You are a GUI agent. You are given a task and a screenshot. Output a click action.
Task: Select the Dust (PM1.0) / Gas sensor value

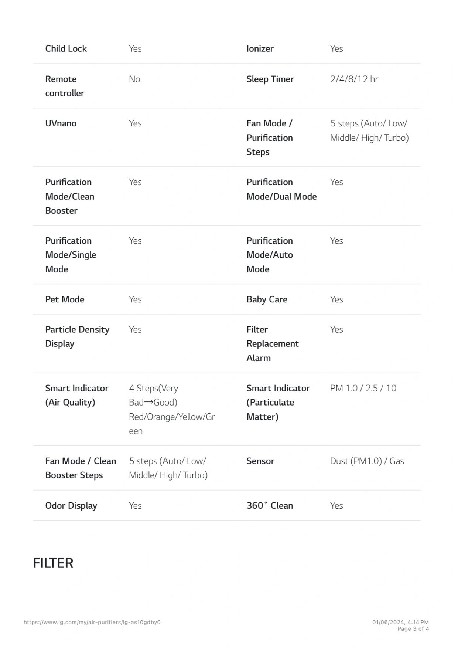pyautogui.click(x=367, y=461)
